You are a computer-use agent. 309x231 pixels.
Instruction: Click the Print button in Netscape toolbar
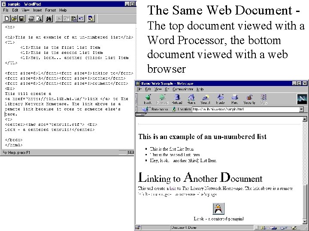click(234, 99)
